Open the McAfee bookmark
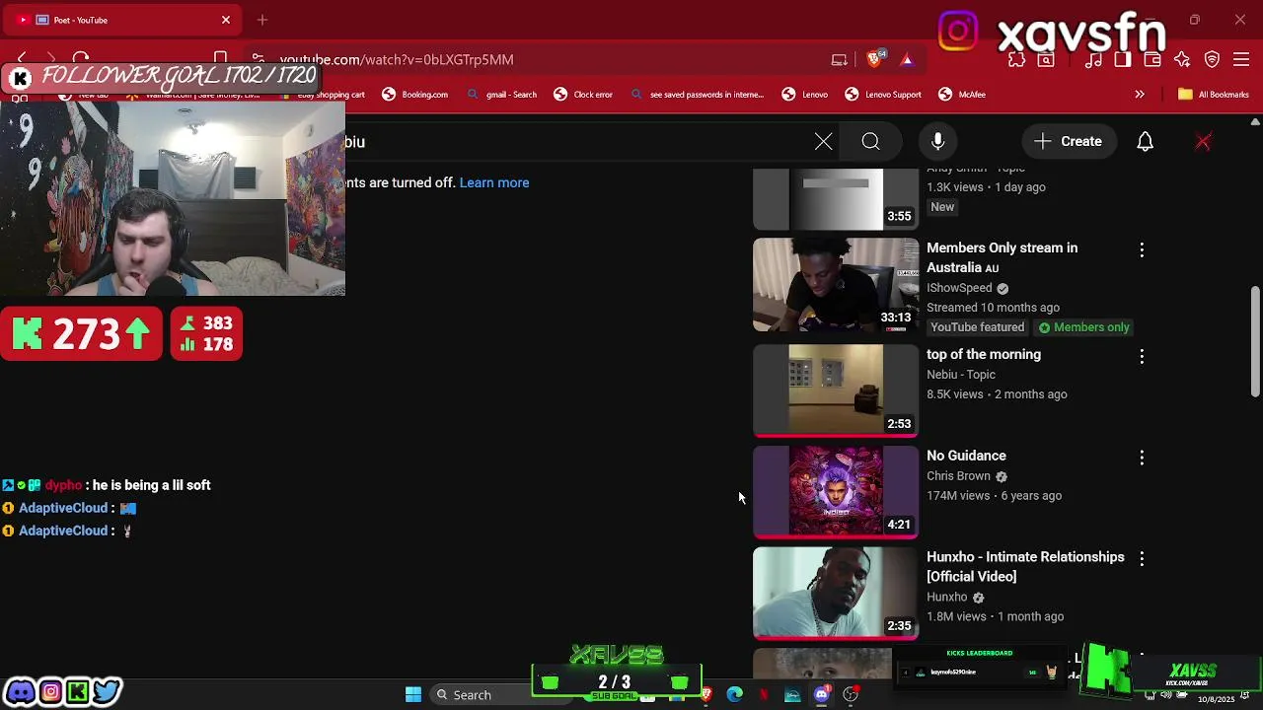The width and height of the screenshot is (1263, 710). click(x=962, y=95)
